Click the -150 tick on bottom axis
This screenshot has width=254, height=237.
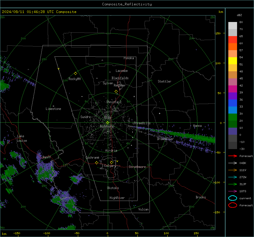tap(17, 233)
